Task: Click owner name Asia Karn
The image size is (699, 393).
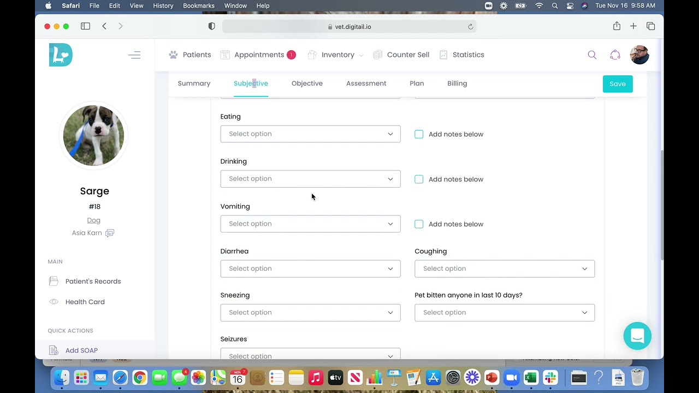Action: click(x=87, y=233)
